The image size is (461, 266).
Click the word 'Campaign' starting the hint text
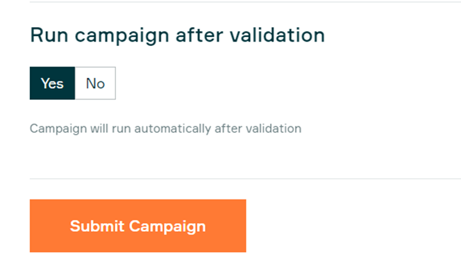coord(58,129)
